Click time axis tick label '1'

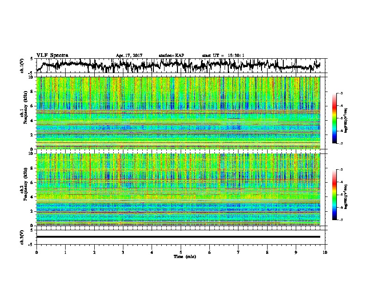pyautogui.click(x=66, y=252)
